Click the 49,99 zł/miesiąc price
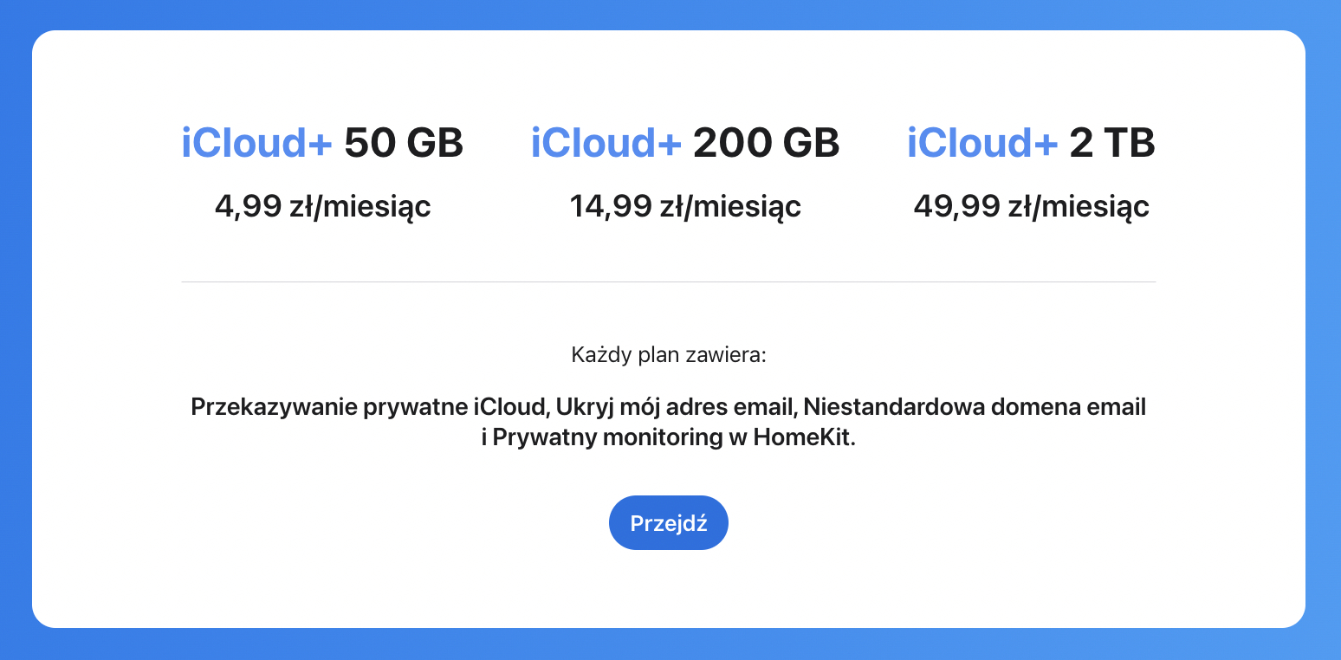 tap(1031, 207)
